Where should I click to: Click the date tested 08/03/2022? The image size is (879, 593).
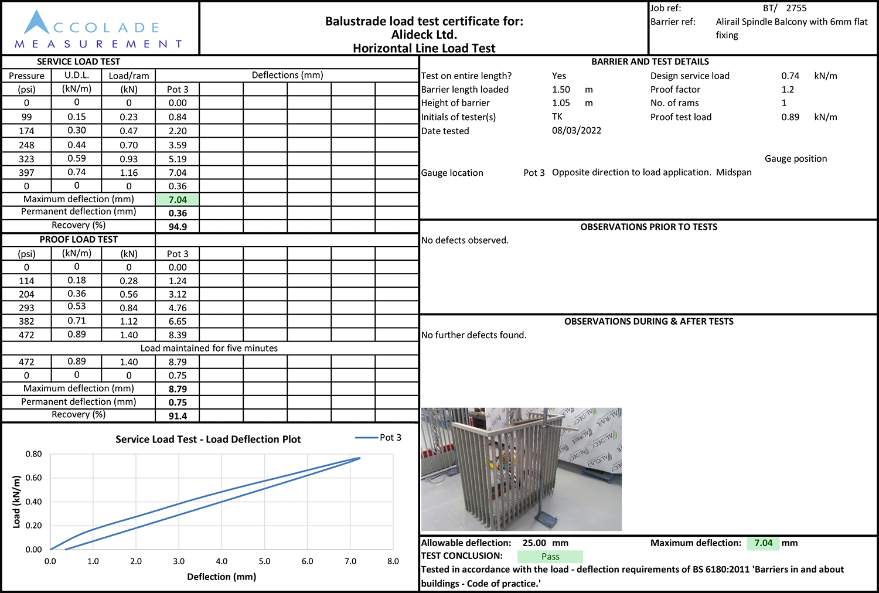point(577,131)
